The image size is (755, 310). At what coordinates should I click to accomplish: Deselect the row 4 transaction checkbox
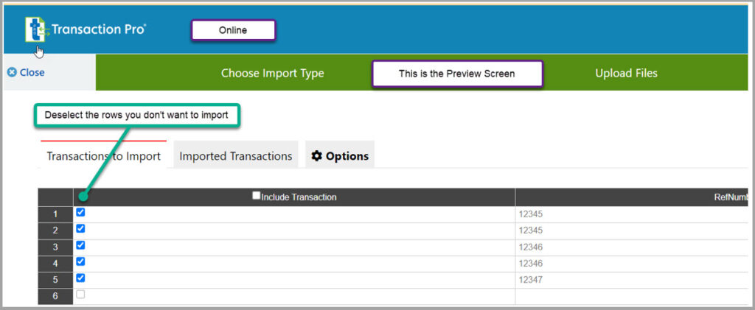[x=80, y=261]
